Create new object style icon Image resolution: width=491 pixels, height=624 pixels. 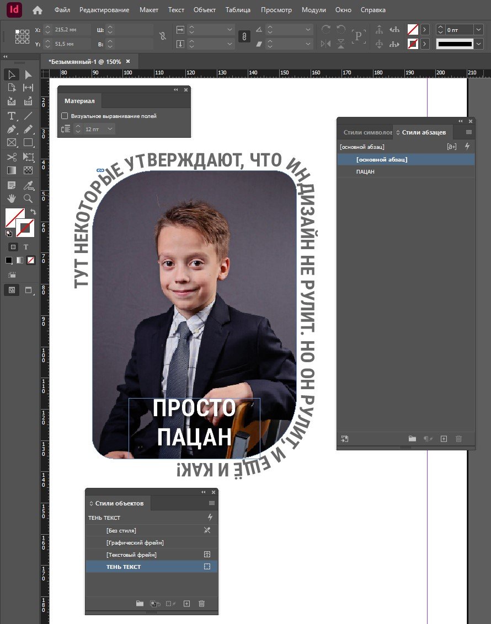186,603
